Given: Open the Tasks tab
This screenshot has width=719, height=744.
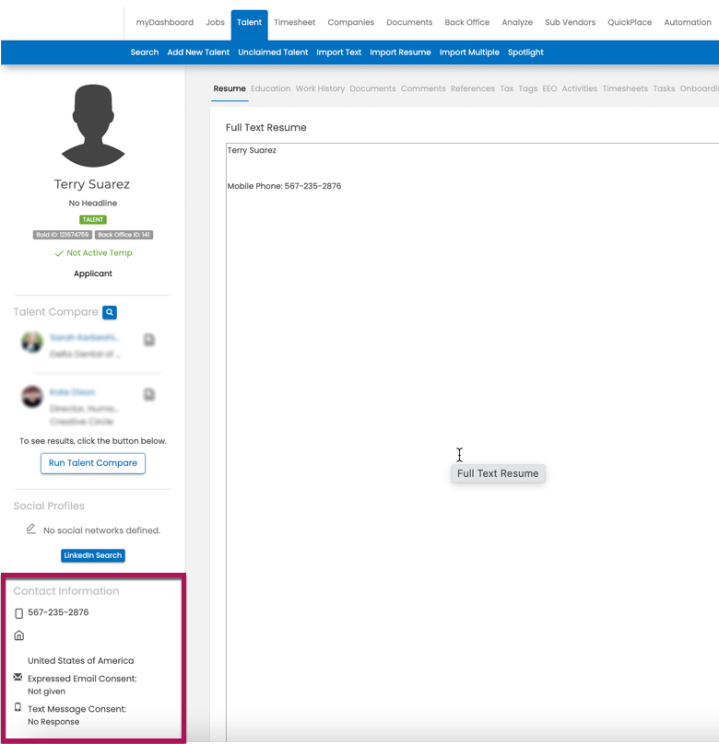Looking at the screenshot, I should coord(664,88).
